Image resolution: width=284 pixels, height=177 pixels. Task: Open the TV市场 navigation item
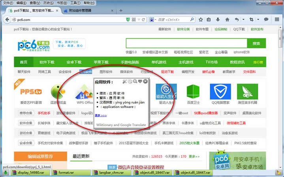[x=211, y=62]
